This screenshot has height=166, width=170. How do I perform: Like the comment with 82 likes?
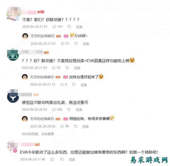54,68
